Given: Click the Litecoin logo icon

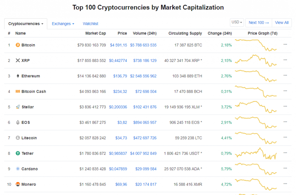Looking at the screenshot, I should pos(18,138).
